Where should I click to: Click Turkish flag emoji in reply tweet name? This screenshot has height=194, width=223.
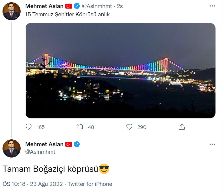point(69,144)
